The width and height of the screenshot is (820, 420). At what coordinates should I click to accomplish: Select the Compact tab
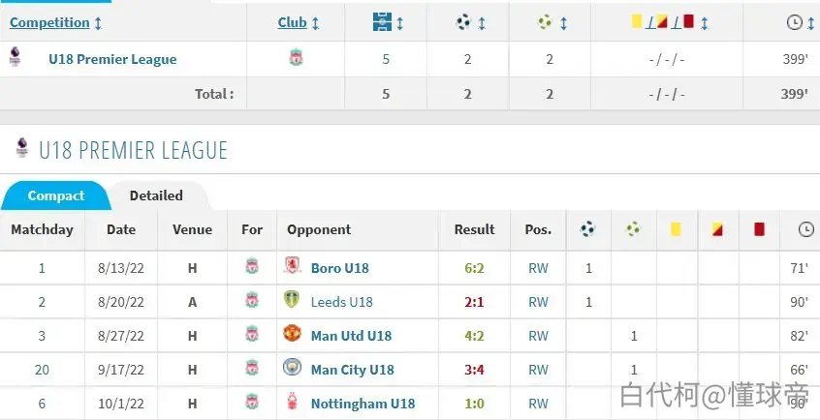[x=56, y=195]
